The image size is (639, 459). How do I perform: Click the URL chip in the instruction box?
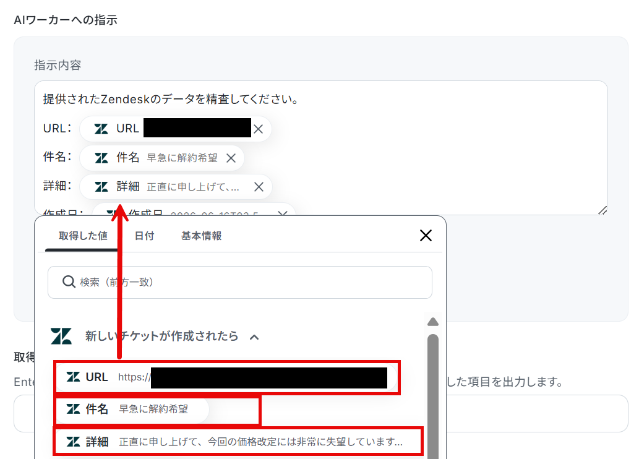(176, 129)
